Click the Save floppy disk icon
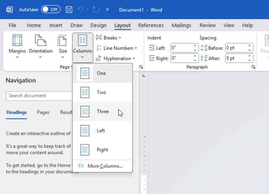This screenshot has height=194, width=269. 69,10
